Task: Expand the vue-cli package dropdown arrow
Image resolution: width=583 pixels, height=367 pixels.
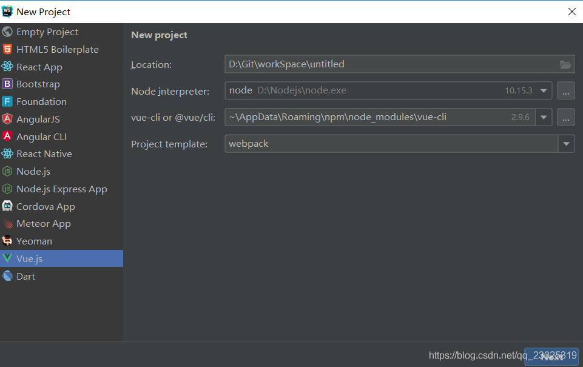Action: coord(543,117)
